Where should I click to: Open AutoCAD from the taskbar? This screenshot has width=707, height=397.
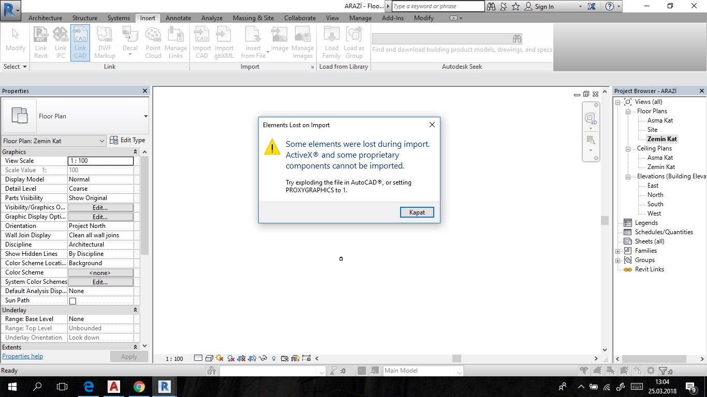click(x=114, y=386)
